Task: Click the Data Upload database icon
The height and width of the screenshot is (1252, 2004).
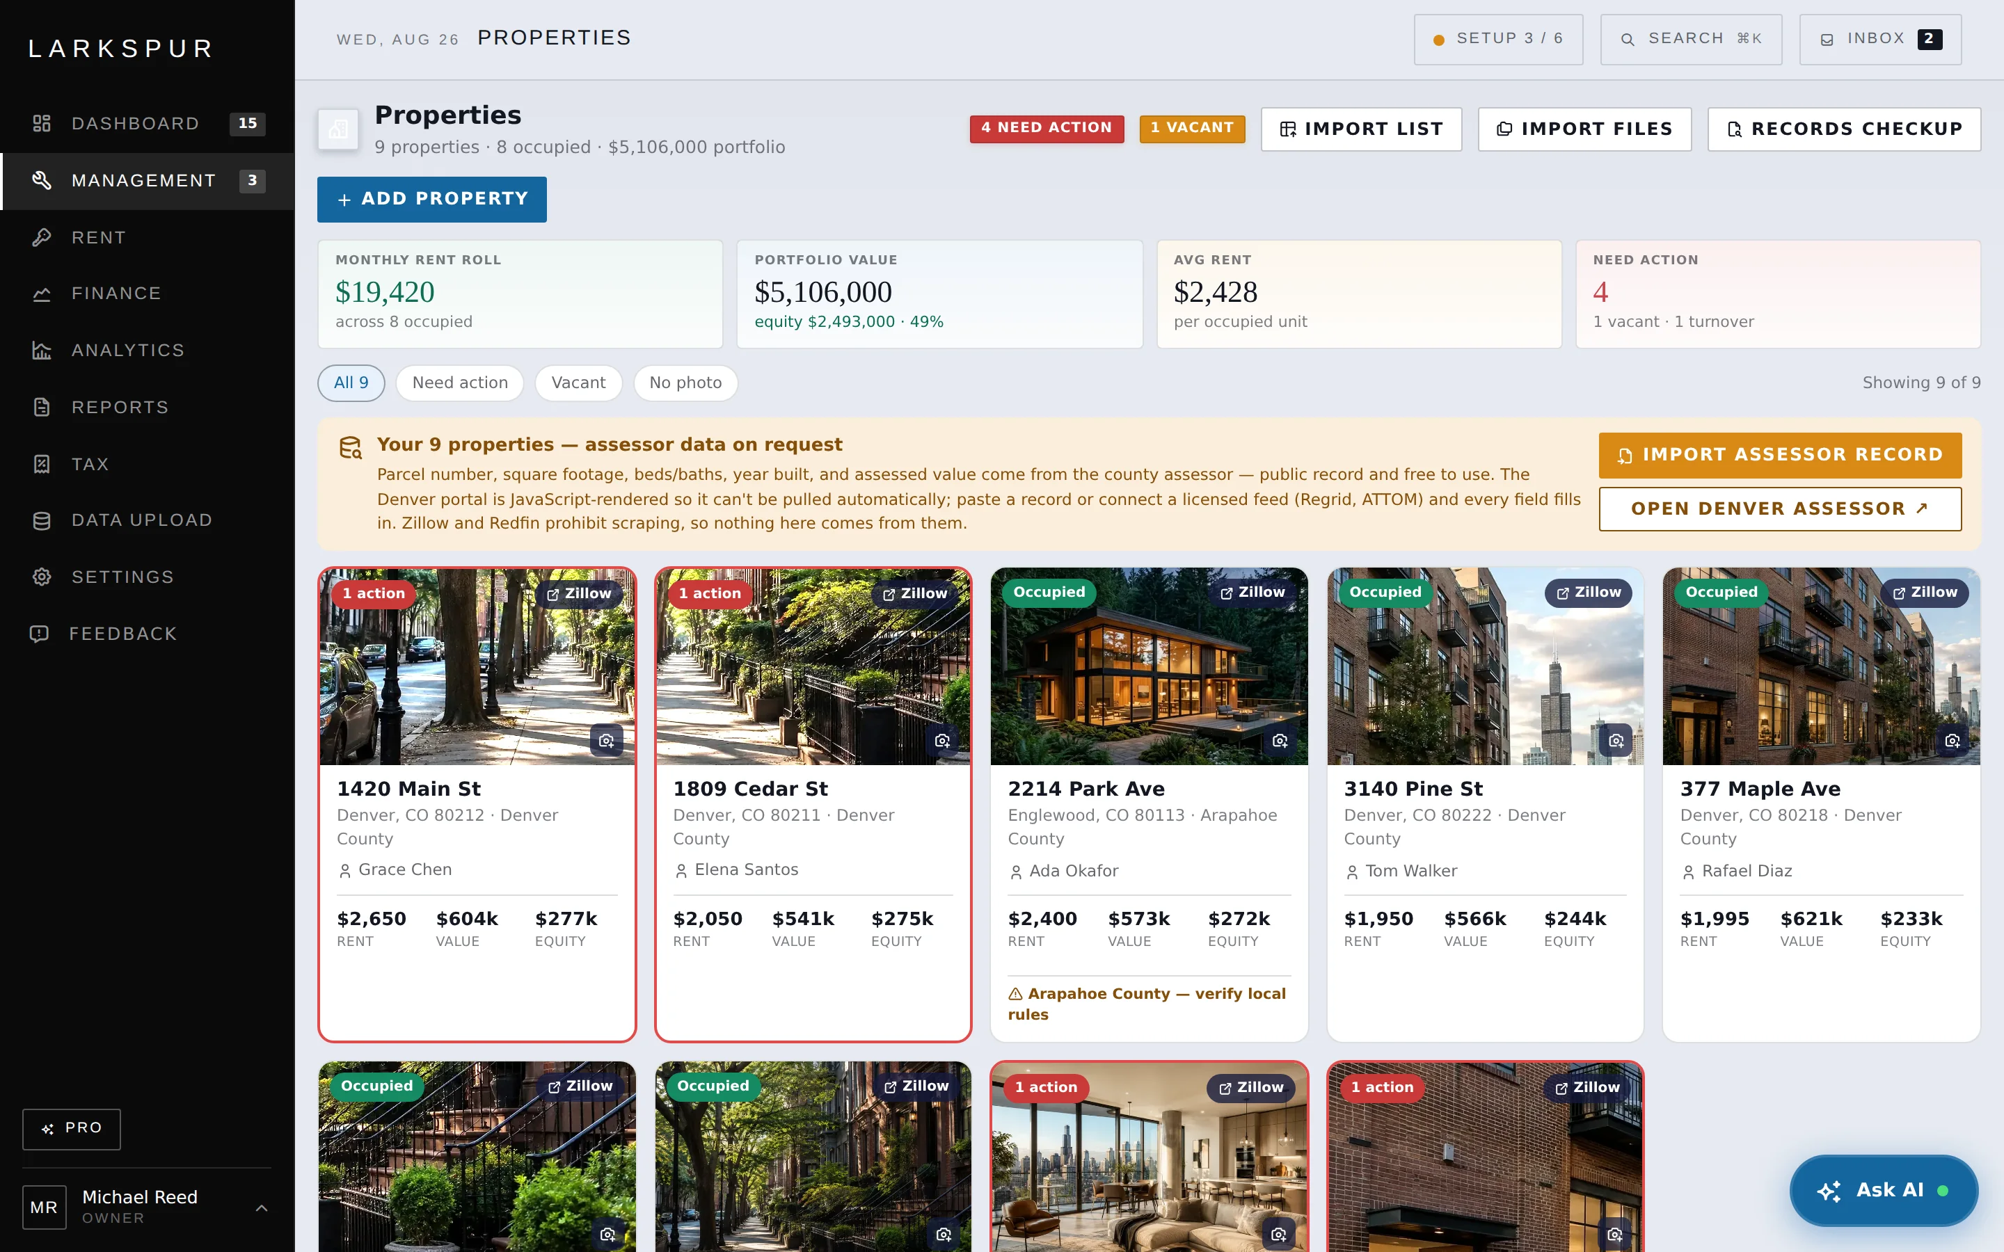Action: click(42, 520)
